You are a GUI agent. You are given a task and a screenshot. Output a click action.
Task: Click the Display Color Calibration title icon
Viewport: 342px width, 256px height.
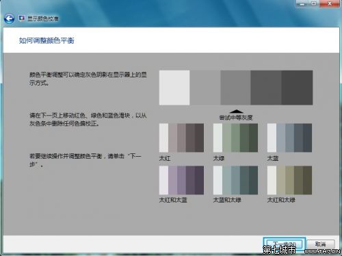(x=22, y=18)
